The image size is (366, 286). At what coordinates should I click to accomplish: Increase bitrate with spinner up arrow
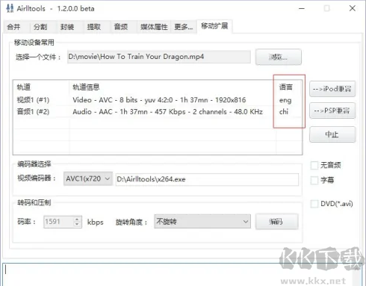pos(77,219)
